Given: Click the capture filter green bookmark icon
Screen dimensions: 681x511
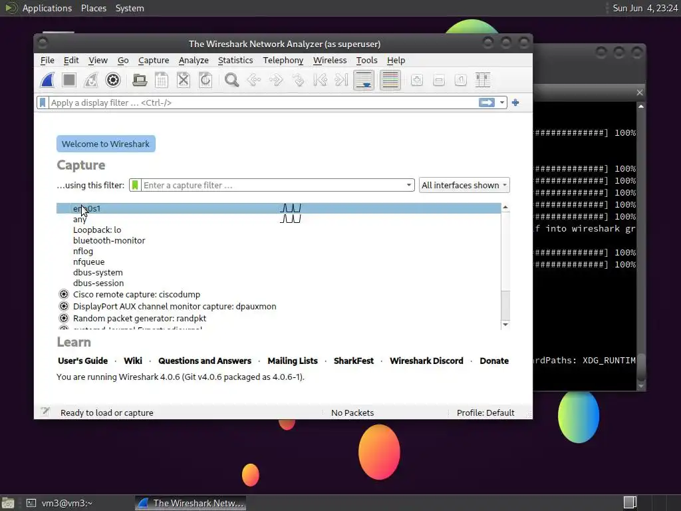Looking at the screenshot, I should tap(135, 185).
